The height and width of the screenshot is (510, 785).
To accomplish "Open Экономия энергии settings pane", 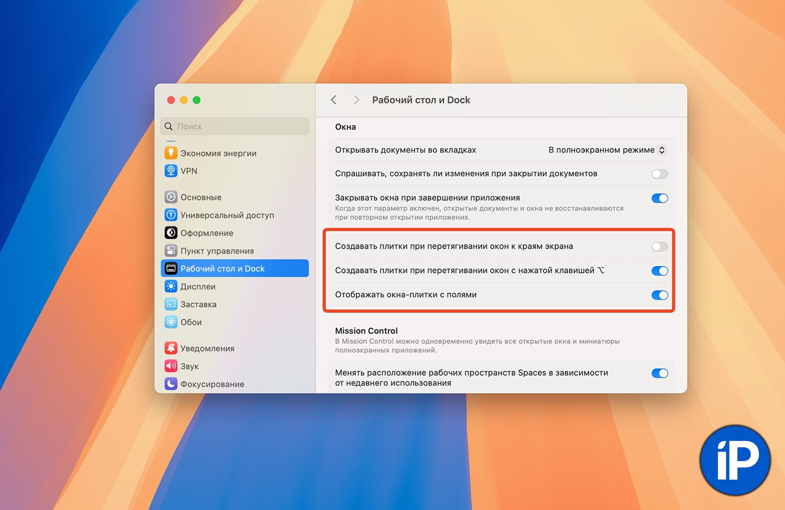I will click(x=234, y=153).
